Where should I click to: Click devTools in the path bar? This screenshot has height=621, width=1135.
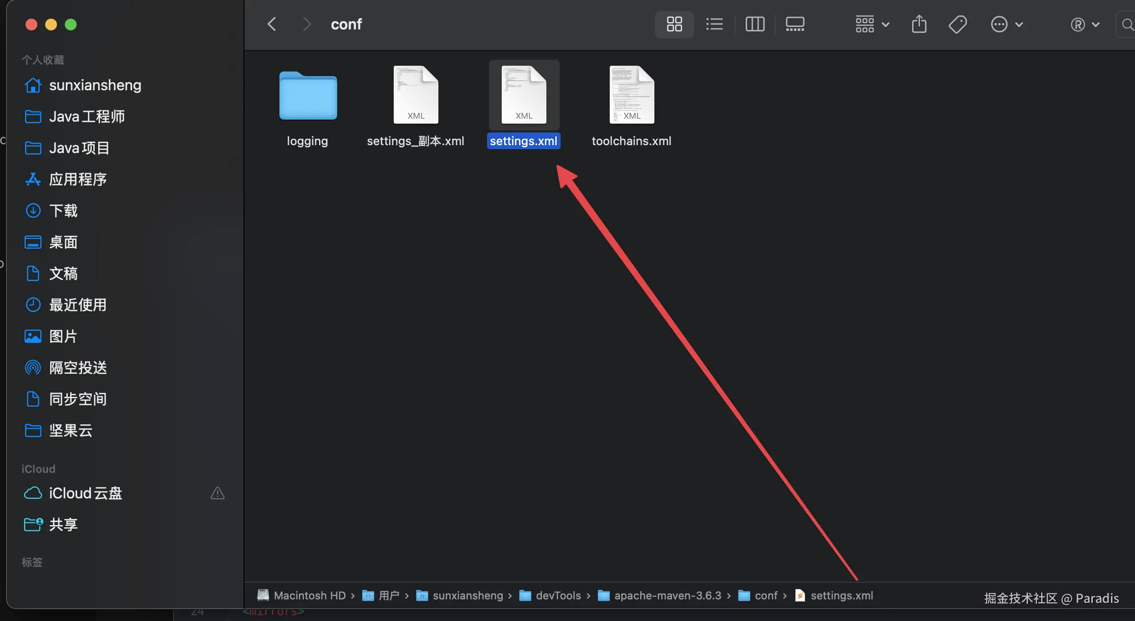click(558, 595)
